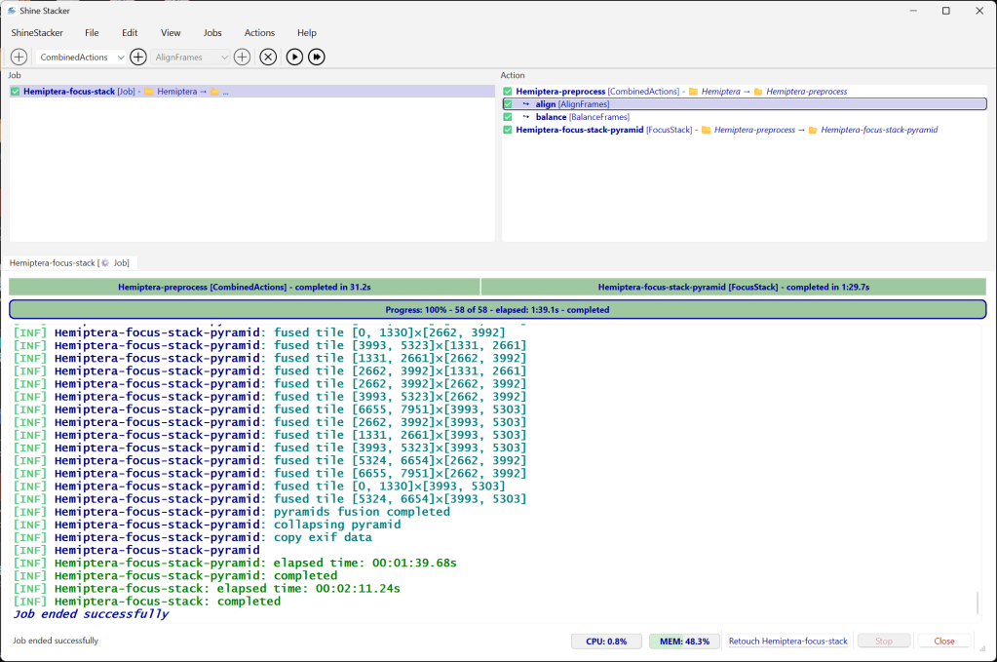The height and width of the screenshot is (662, 997).
Task: Toggle the Hemiptera-focus-stack job checkbox
Action: [x=16, y=92]
